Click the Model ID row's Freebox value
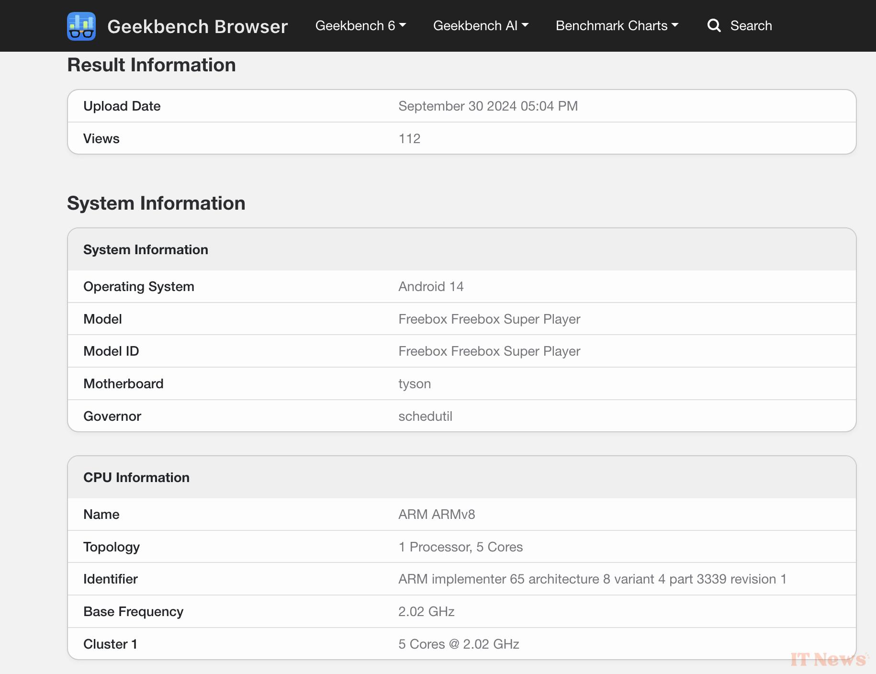This screenshot has height=674, width=876. (x=489, y=351)
